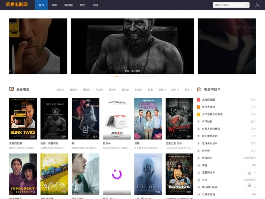Open rank 9 危险职位 entry
The image size is (265, 199).
[x=226, y=158]
